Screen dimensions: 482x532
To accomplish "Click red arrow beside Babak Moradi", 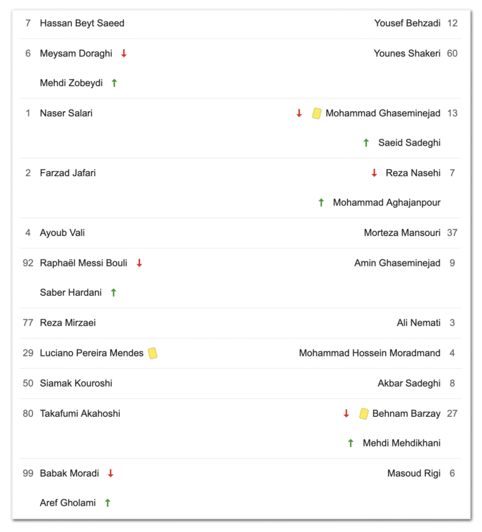I will point(111,473).
